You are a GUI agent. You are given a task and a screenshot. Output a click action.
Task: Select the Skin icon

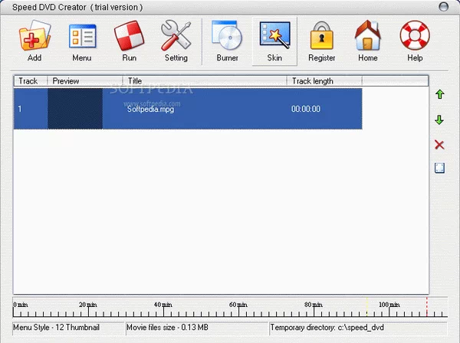(x=275, y=35)
